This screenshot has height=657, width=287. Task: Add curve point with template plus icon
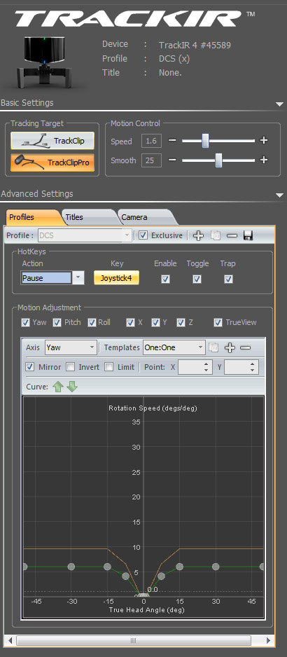(230, 347)
